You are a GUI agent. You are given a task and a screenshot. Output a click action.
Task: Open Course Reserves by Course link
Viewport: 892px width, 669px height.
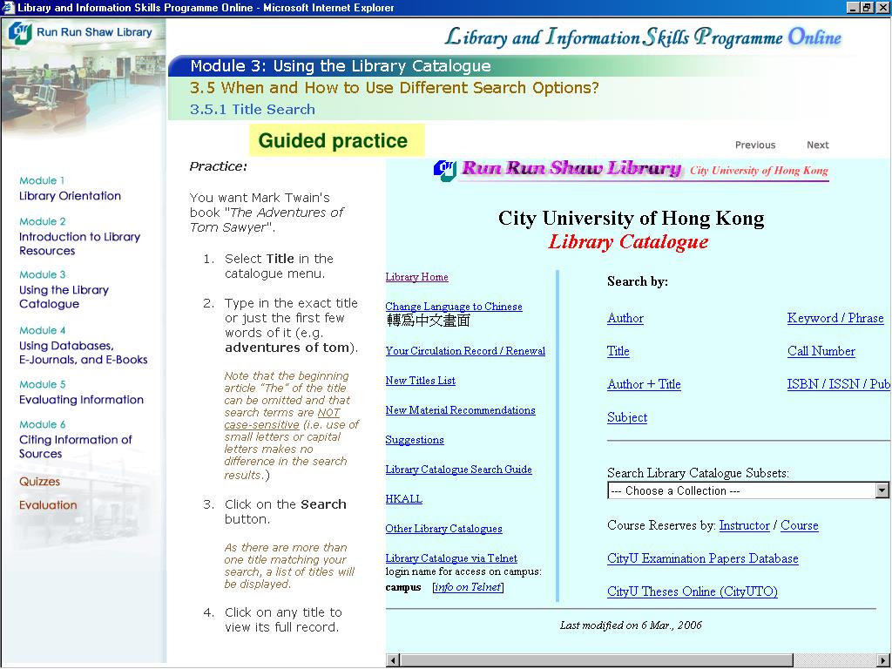click(x=800, y=525)
